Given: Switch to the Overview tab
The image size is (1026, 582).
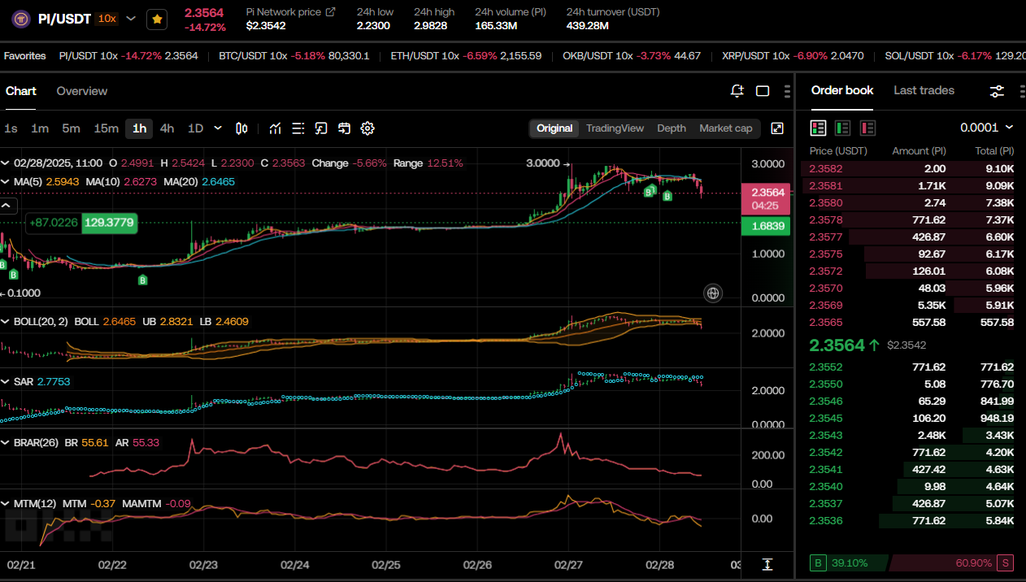Looking at the screenshot, I should coord(82,91).
